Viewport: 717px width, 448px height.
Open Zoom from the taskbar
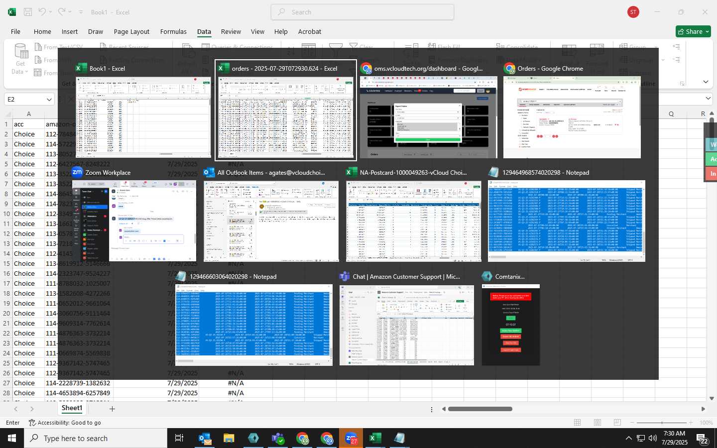click(x=351, y=438)
